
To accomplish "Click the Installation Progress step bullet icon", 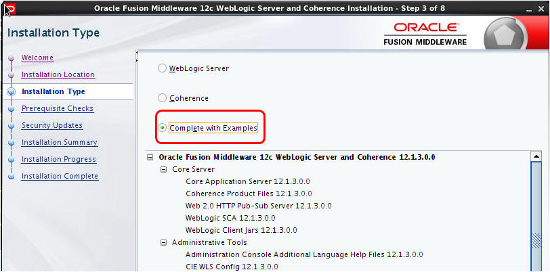I will 12,160.
